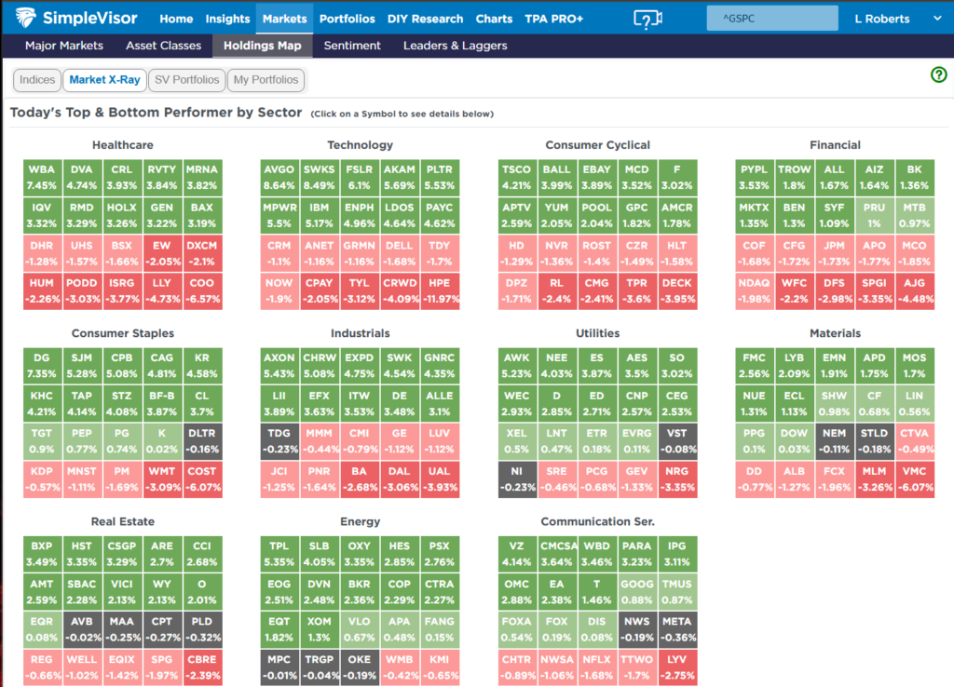Screen dimensions: 954x687
Task: Select the Markets menu
Action: 285,19
